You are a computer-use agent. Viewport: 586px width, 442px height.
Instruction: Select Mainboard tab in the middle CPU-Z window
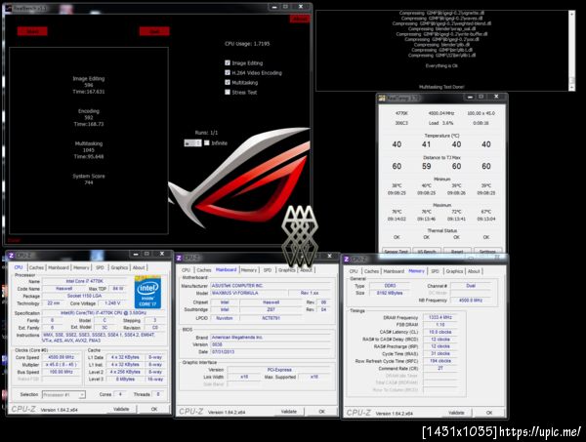point(227,269)
